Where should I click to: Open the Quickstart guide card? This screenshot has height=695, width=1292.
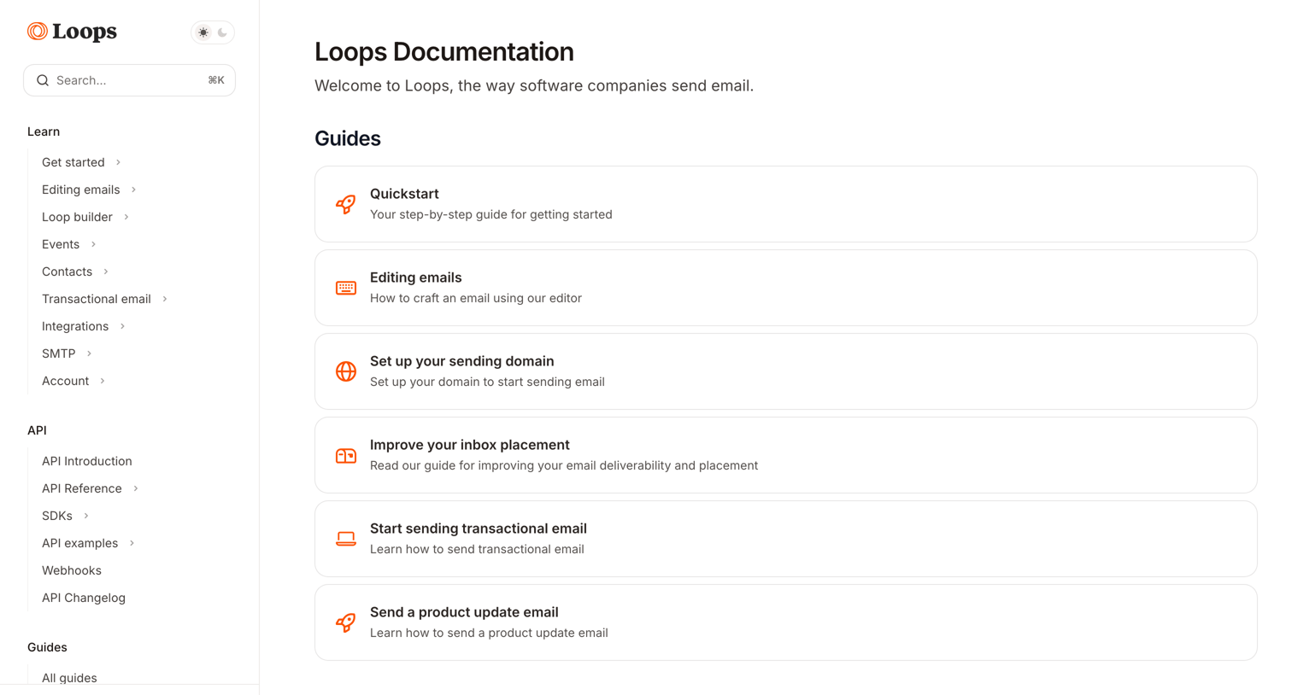(x=785, y=204)
